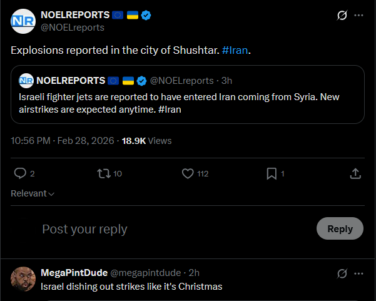Open NOELREPORTS profile avatar
Viewport: 376px width, 301px height.
(x=23, y=21)
